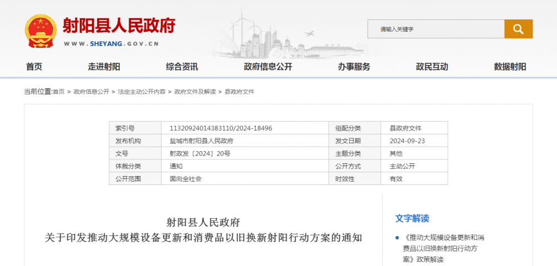Click the 有效 validity cell
557x266 pixels.
(x=396, y=179)
